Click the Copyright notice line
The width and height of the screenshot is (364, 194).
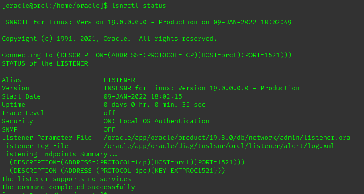coord(109,39)
